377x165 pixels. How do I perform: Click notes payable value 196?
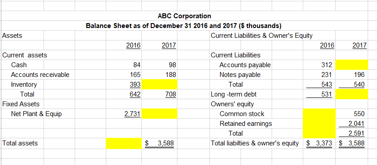click(x=359, y=75)
